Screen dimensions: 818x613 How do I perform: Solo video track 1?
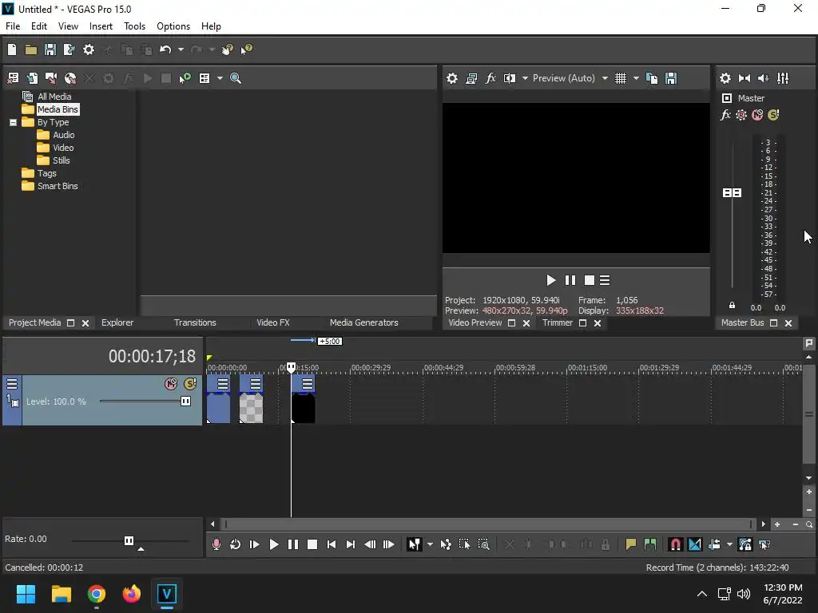pyautogui.click(x=190, y=384)
